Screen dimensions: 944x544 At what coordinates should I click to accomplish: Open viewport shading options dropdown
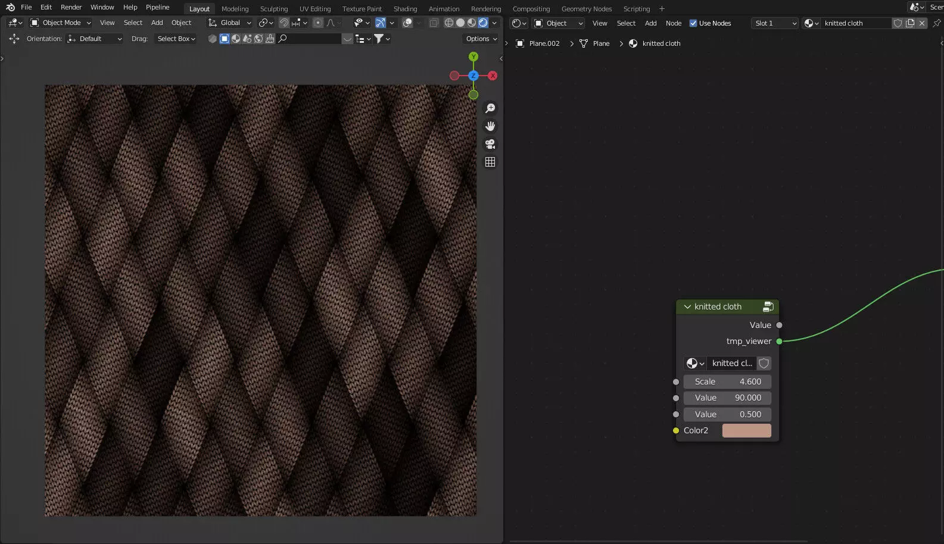point(494,23)
